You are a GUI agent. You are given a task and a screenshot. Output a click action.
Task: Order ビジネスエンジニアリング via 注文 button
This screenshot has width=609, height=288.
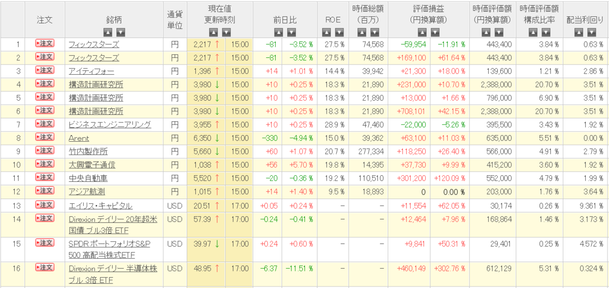pyautogui.click(x=45, y=124)
